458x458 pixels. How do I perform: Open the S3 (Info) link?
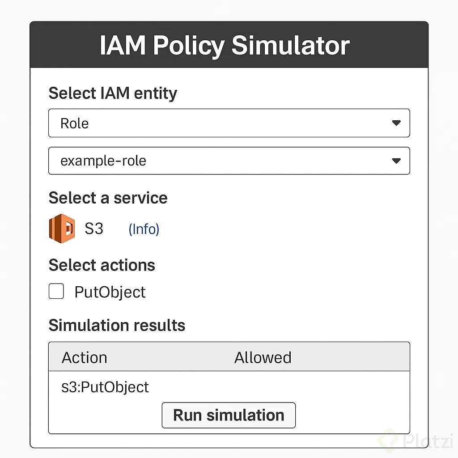pos(144,229)
